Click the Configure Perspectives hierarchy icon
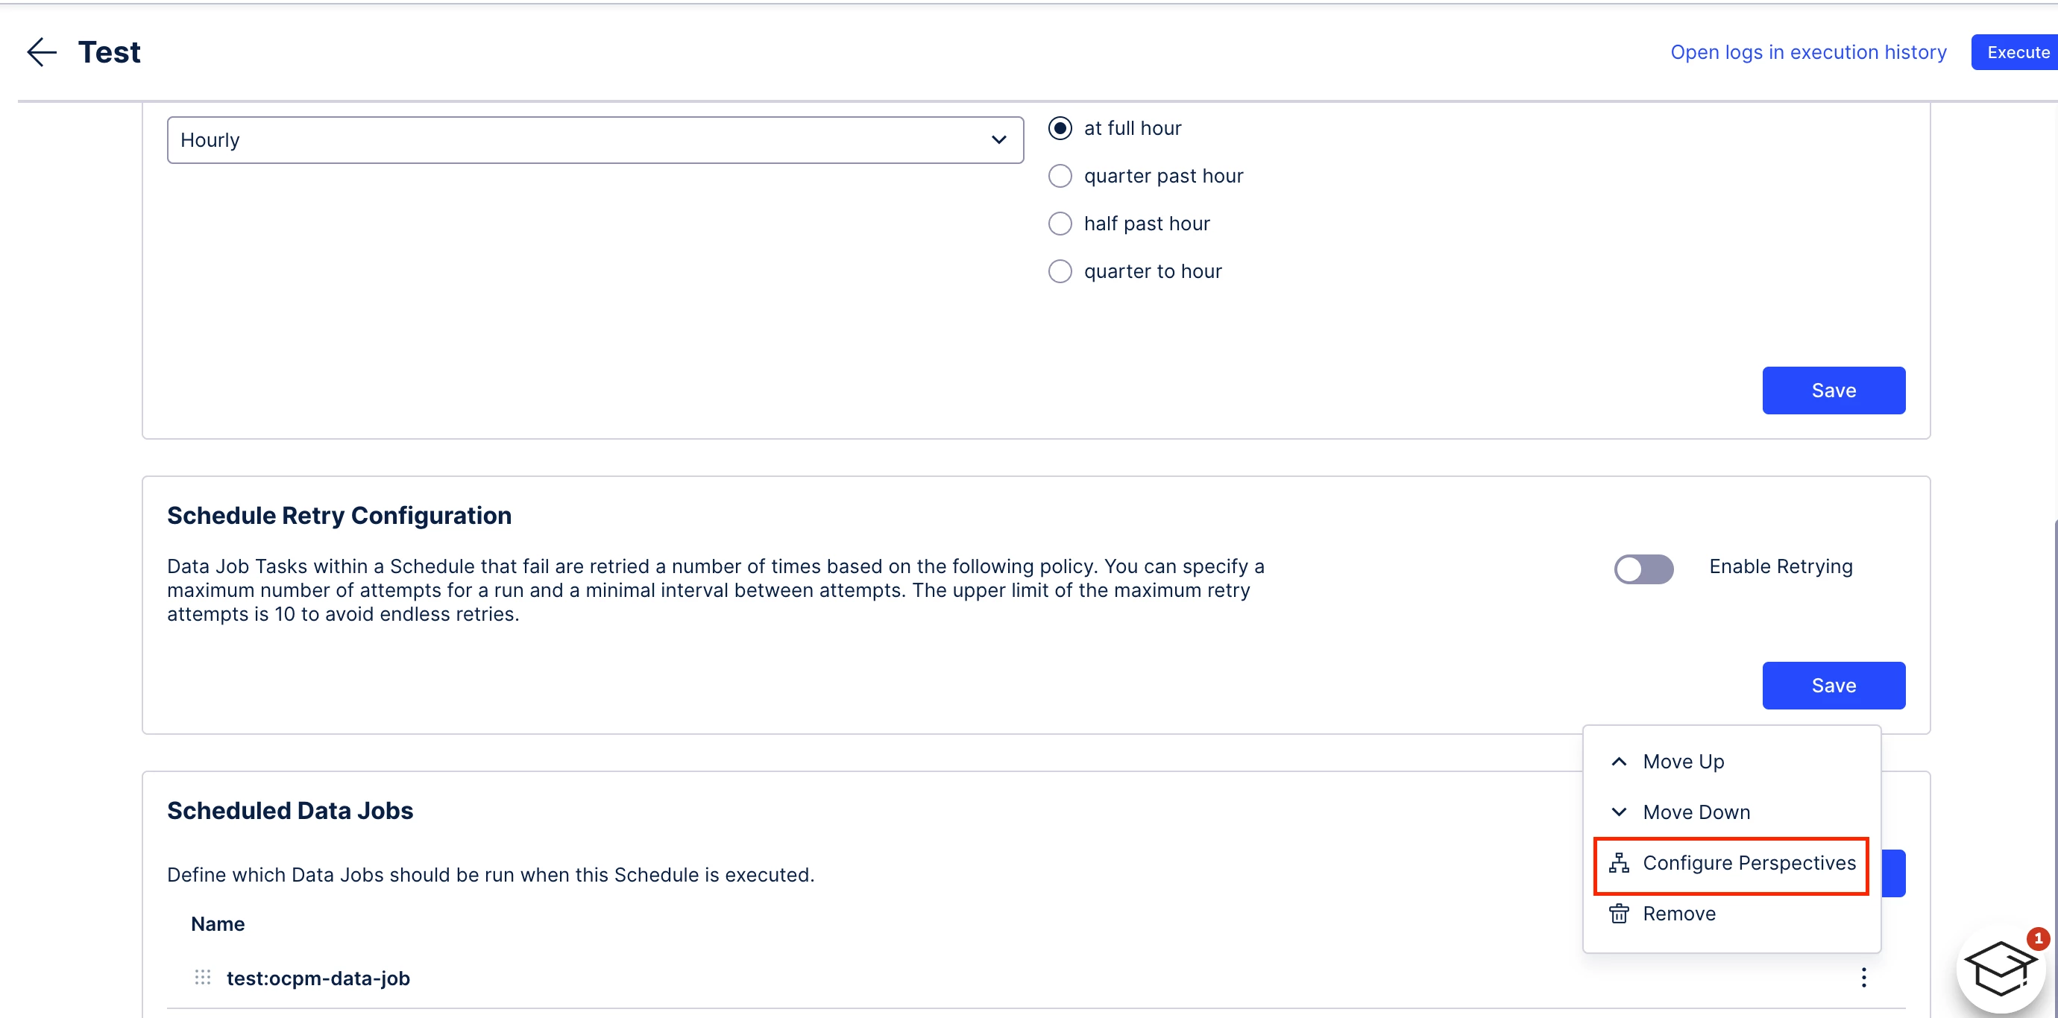 1619,863
